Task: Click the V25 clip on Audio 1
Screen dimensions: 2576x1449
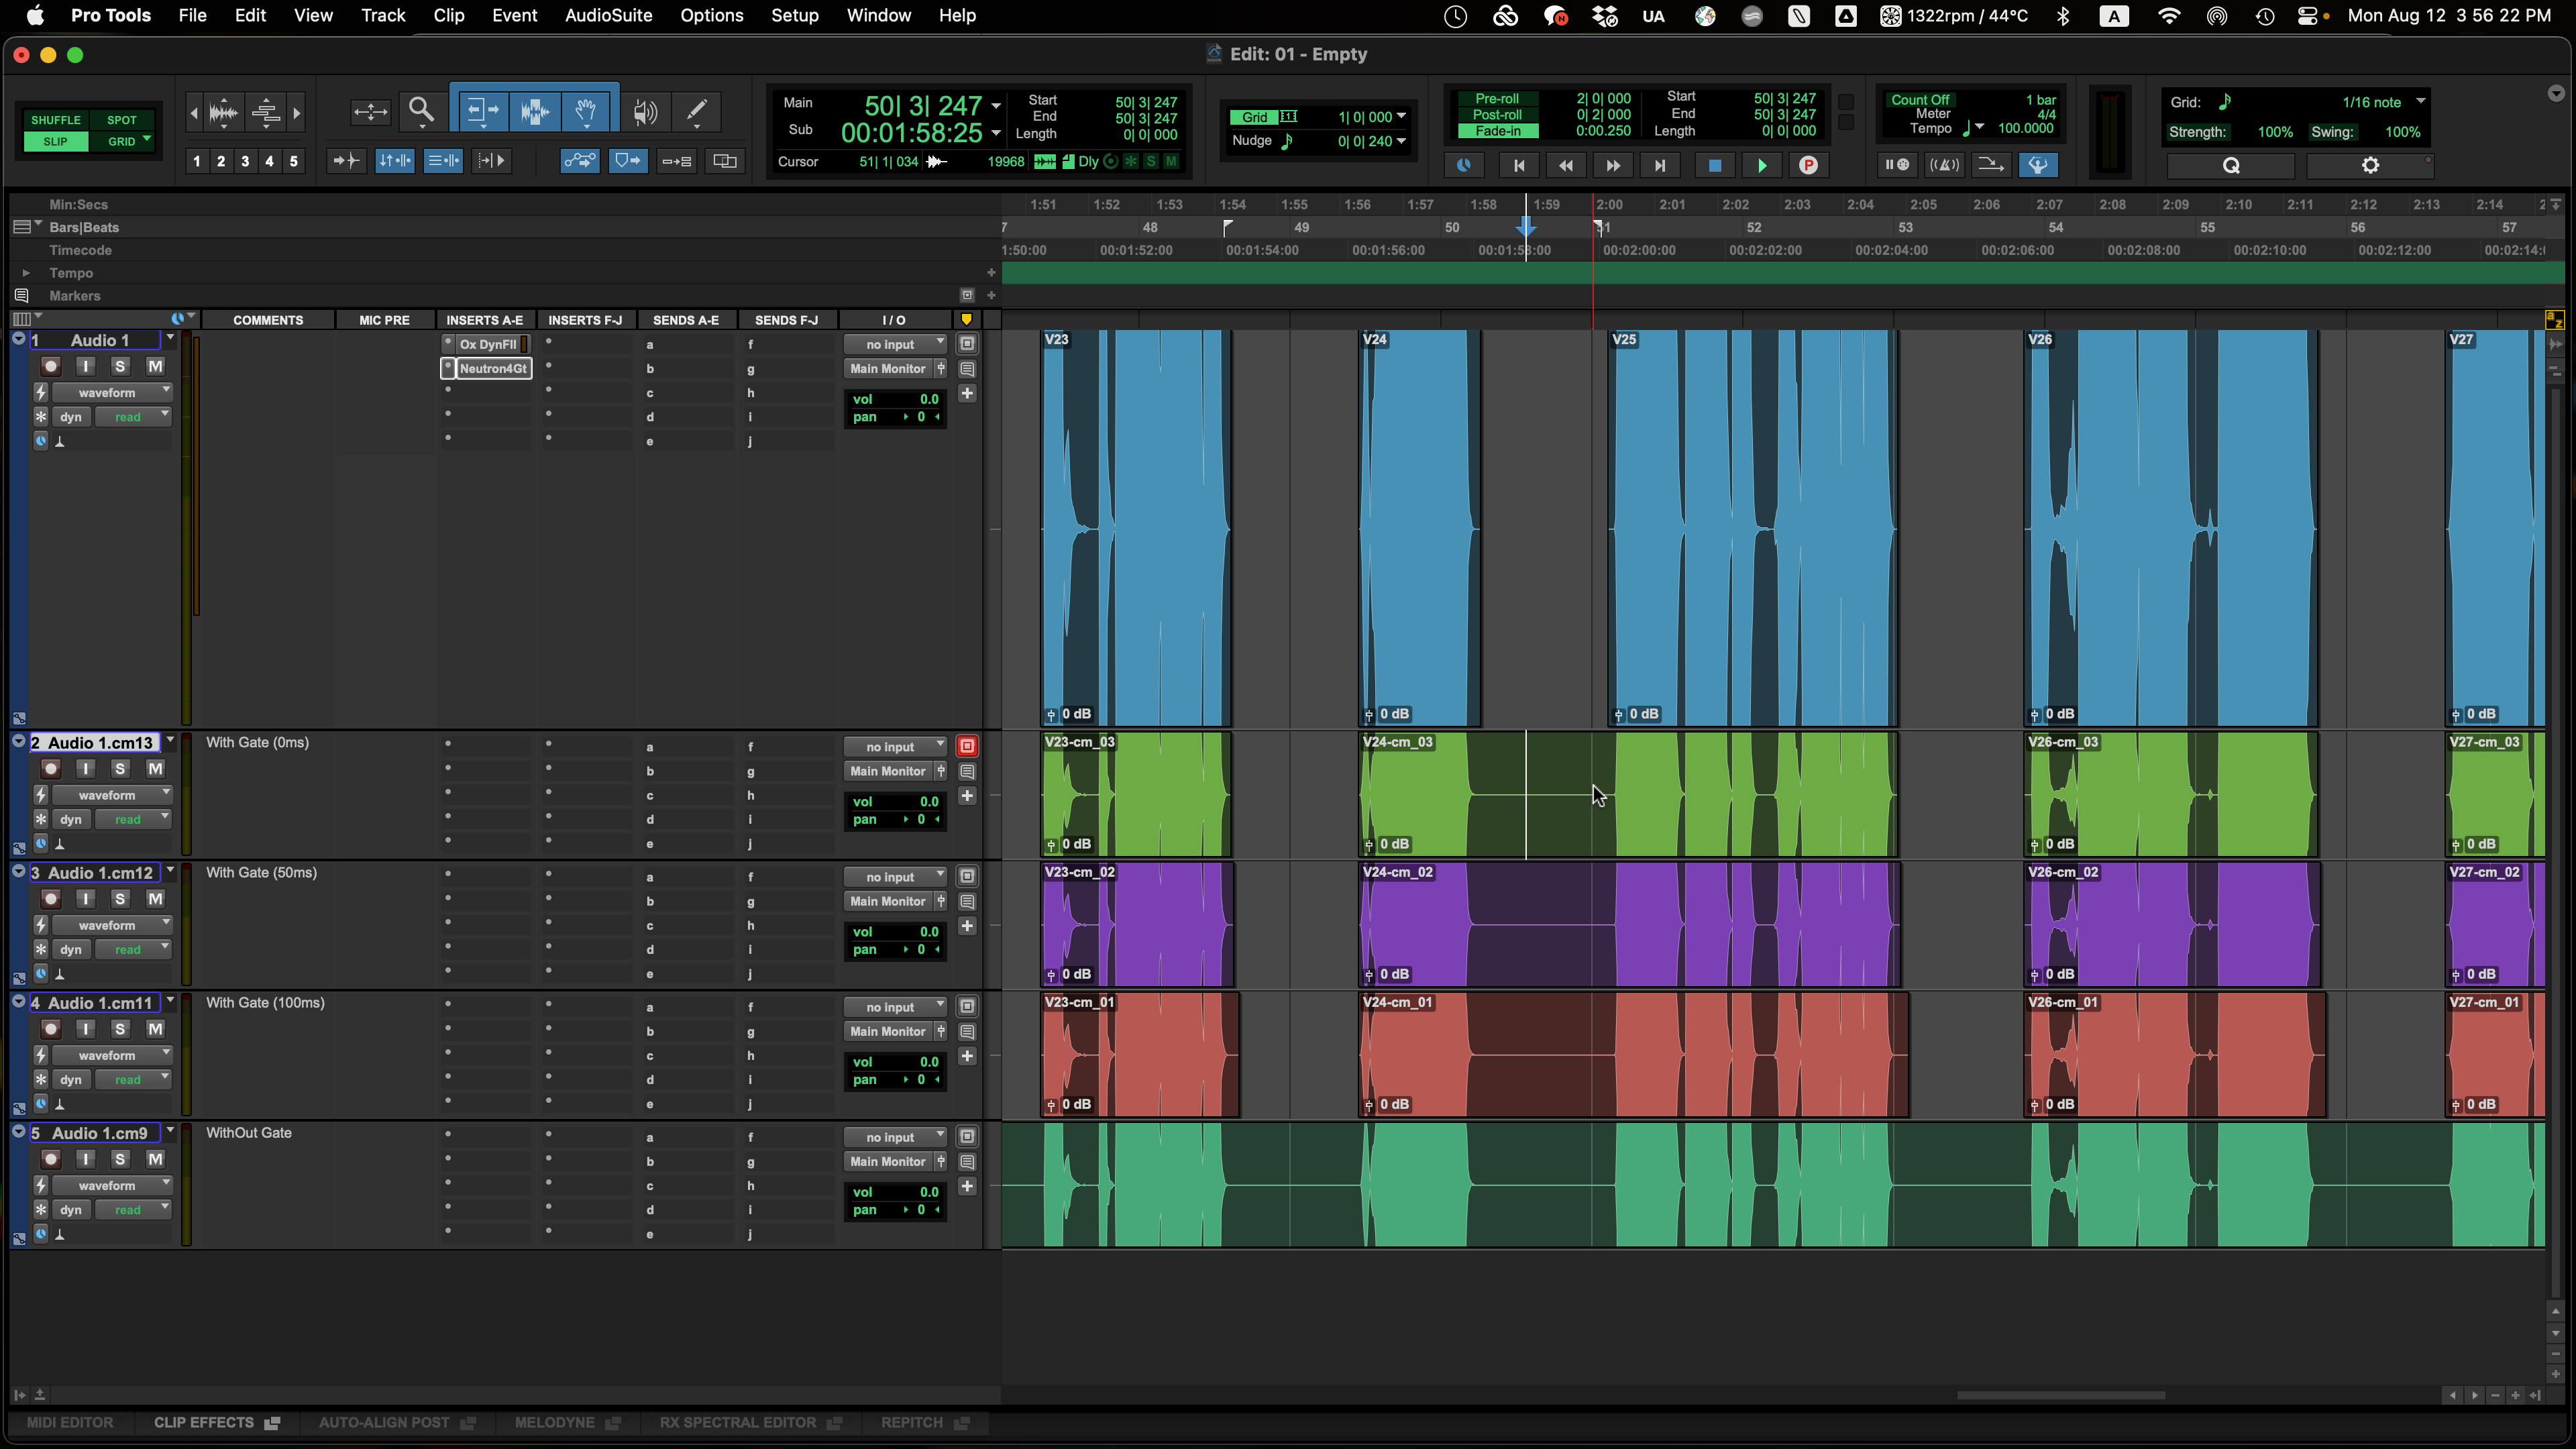Action: pos(1752,528)
